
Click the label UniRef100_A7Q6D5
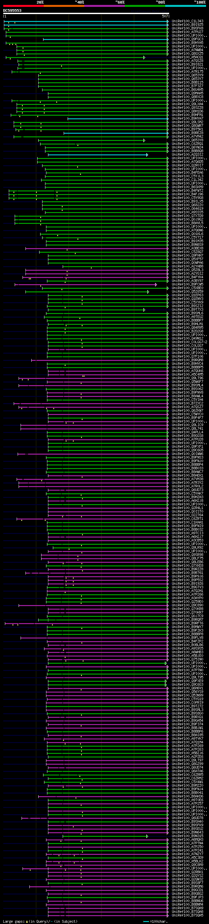tap(187, 162)
